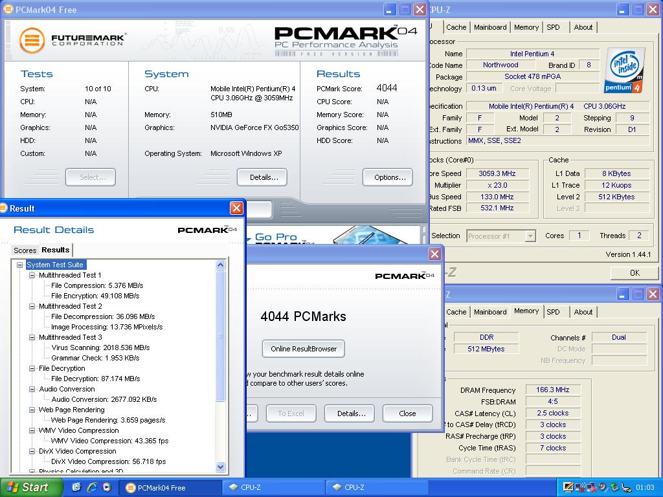
Task: Open Mainboard tab in CPU-Z processor window
Action: point(490,27)
